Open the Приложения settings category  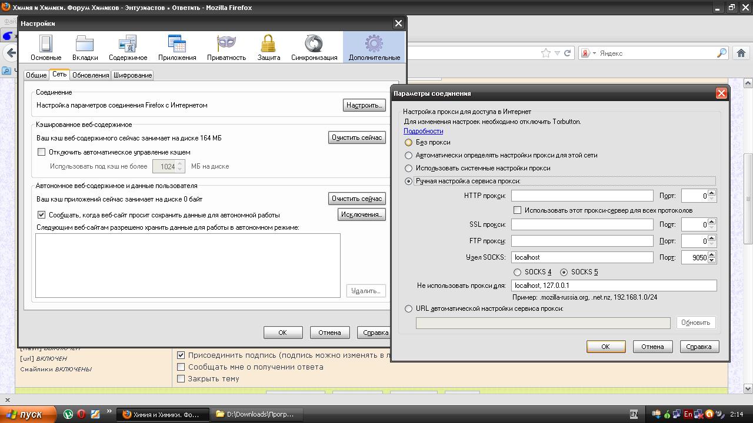176,48
